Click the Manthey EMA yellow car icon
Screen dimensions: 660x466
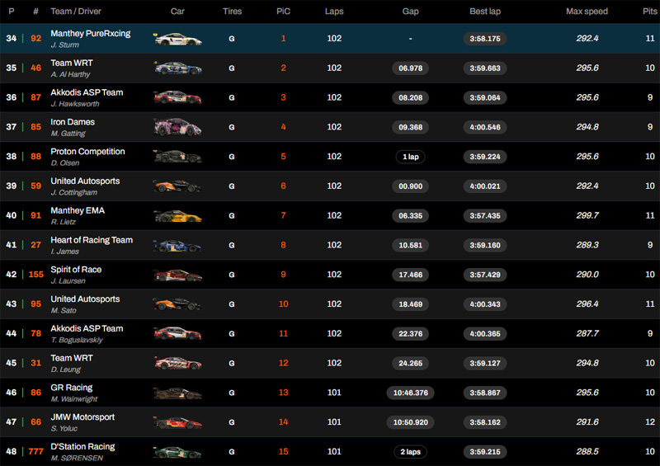(x=177, y=216)
